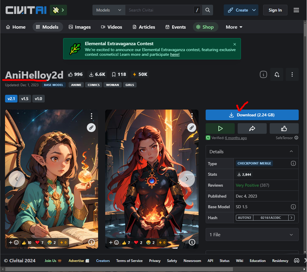This screenshot has height=272, width=307.
Task: Click the share arrow button
Action: point(252,128)
